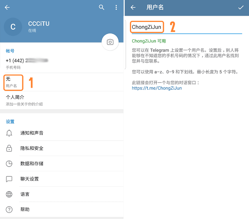Screen dimensions: 249x219
Task: Open 隐私和安全 settings
Action: coord(62,148)
